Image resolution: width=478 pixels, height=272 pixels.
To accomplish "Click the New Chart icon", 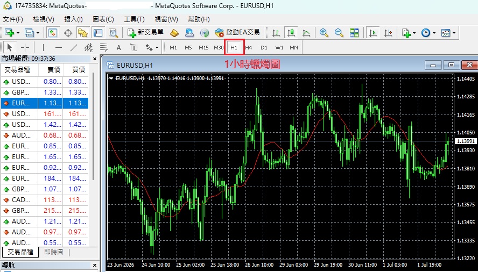I will (x=10, y=33).
